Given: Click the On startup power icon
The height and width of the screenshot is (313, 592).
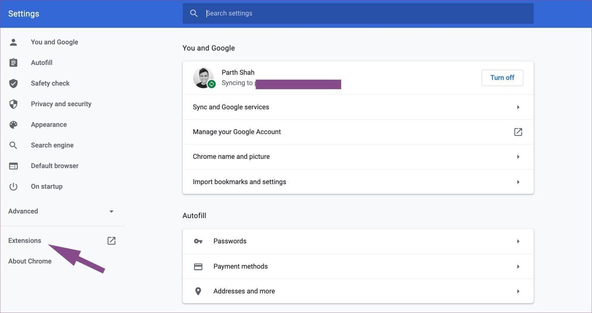Looking at the screenshot, I should (x=14, y=186).
